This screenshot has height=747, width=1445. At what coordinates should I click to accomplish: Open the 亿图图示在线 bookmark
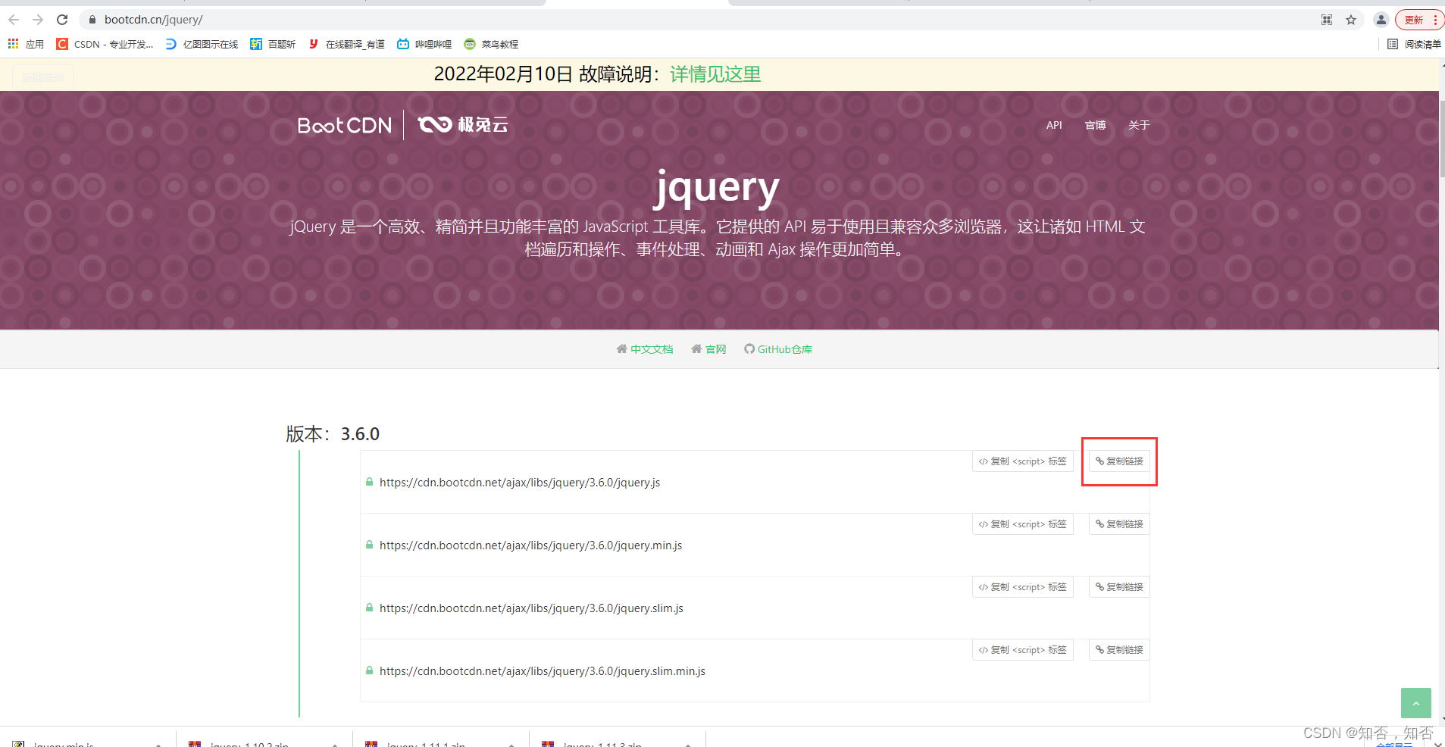coord(202,44)
